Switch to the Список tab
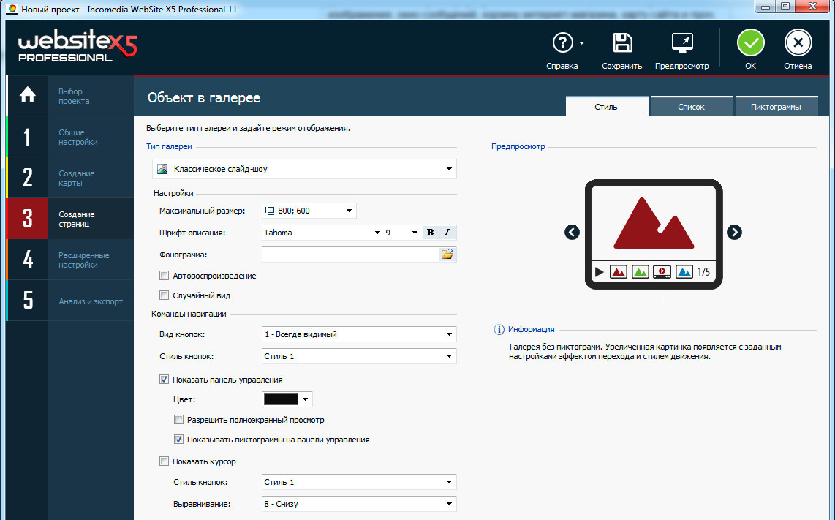The image size is (835, 520). pos(691,107)
